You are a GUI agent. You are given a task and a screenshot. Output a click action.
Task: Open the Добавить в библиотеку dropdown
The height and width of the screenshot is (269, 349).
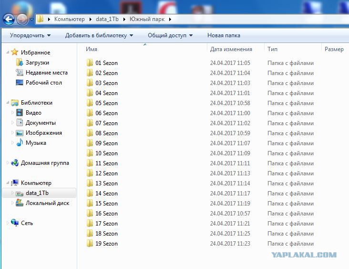99,35
